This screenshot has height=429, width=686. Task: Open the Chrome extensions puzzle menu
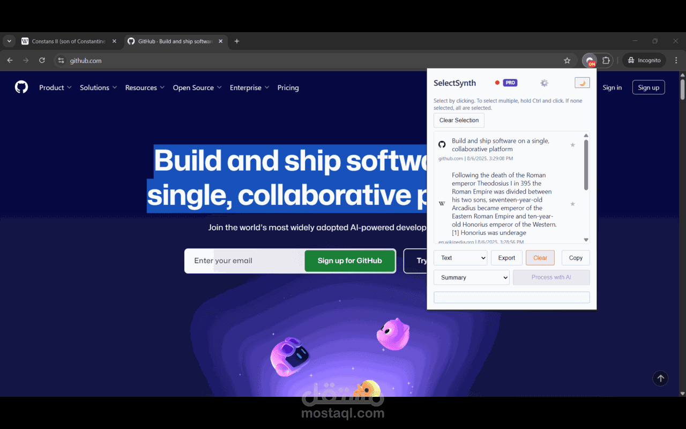(606, 61)
